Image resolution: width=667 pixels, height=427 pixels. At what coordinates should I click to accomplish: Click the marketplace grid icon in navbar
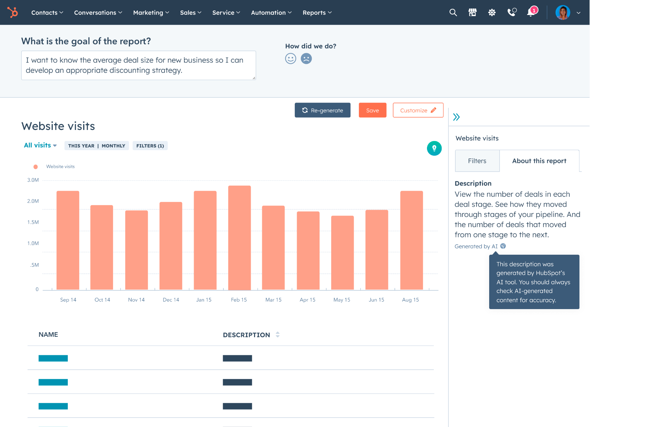(472, 12)
